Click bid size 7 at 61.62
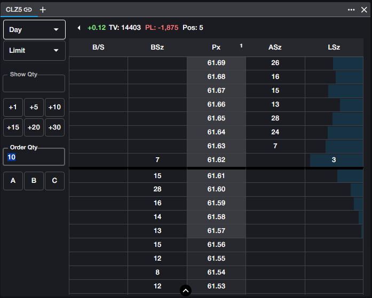372x298 pixels. pos(157,160)
